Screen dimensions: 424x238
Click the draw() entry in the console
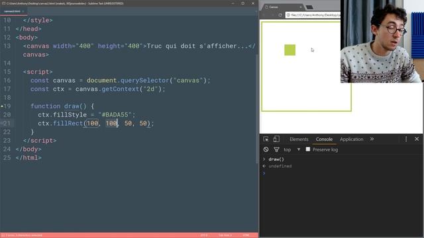click(276, 159)
